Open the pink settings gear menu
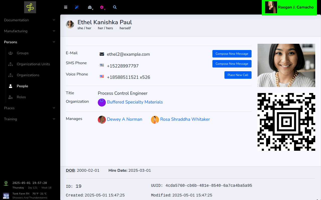The height and width of the screenshot is (200, 321). pyautogui.click(x=102, y=7)
